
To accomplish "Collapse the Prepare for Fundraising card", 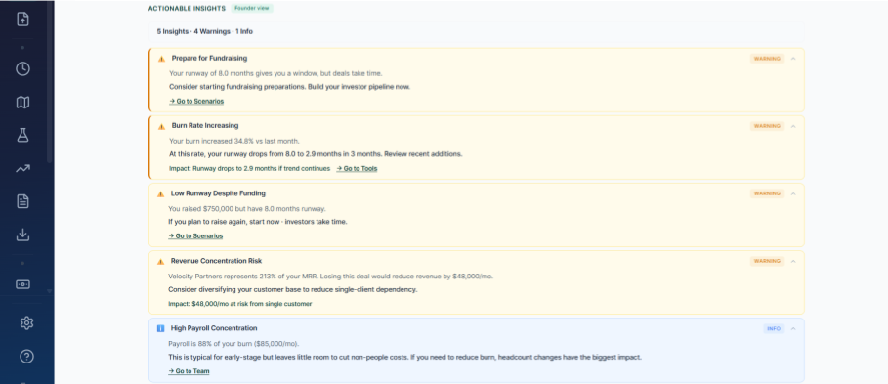I will 793,59.
